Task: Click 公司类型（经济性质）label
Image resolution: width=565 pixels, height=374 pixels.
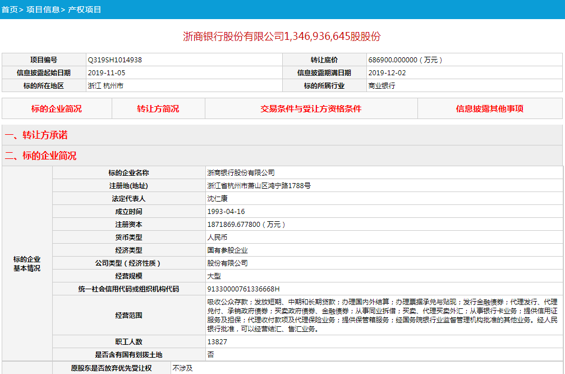Action: pos(128,263)
